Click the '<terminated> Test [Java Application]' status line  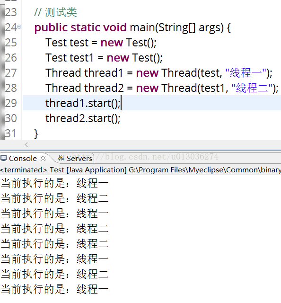[x=140, y=170]
